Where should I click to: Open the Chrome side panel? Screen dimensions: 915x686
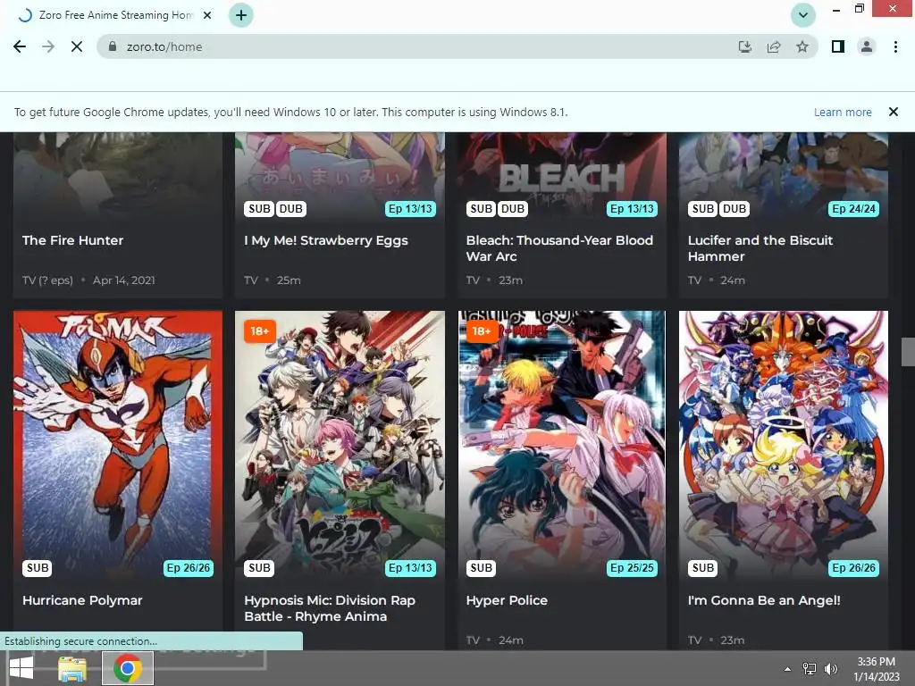838,46
